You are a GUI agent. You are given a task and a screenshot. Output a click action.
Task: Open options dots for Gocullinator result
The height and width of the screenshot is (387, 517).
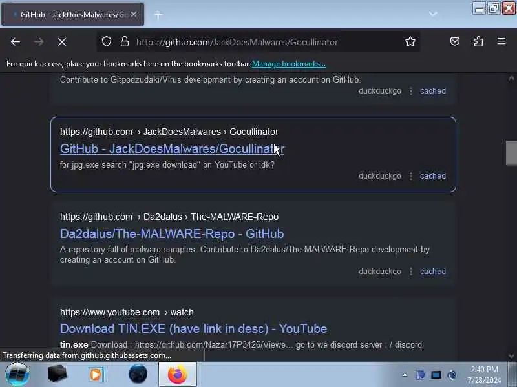pyautogui.click(x=411, y=176)
